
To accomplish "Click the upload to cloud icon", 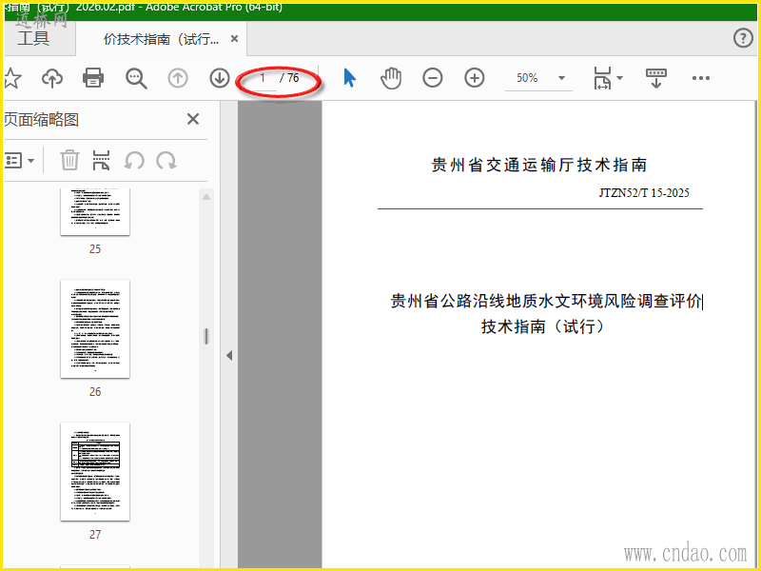I will pos(52,78).
